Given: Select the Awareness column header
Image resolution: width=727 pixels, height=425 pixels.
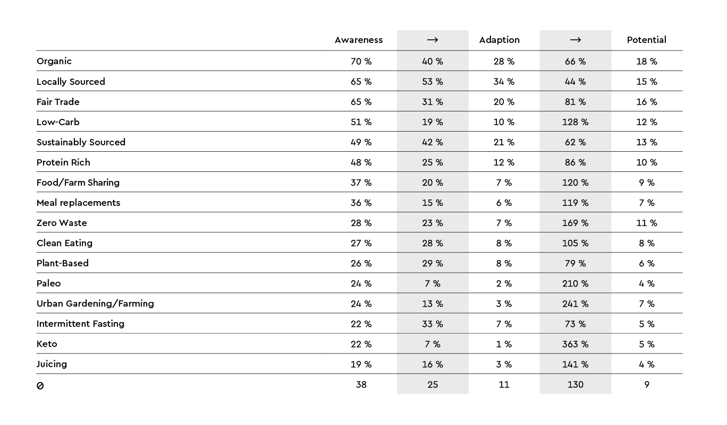Looking at the screenshot, I should (x=359, y=40).
